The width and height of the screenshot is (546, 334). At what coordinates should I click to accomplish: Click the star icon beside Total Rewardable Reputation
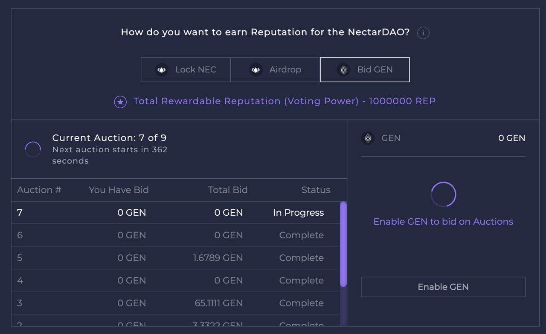(x=120, y=102)
